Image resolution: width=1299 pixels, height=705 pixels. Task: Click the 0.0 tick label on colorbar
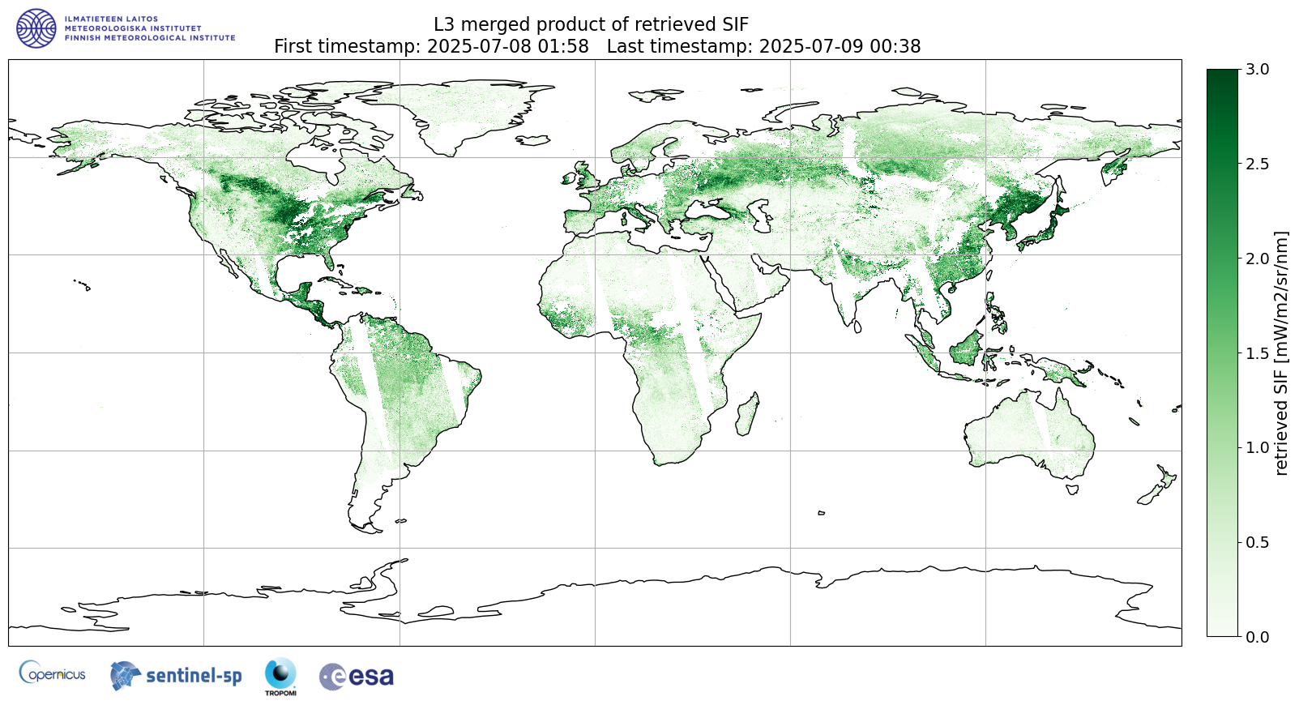coord(1257,637)
